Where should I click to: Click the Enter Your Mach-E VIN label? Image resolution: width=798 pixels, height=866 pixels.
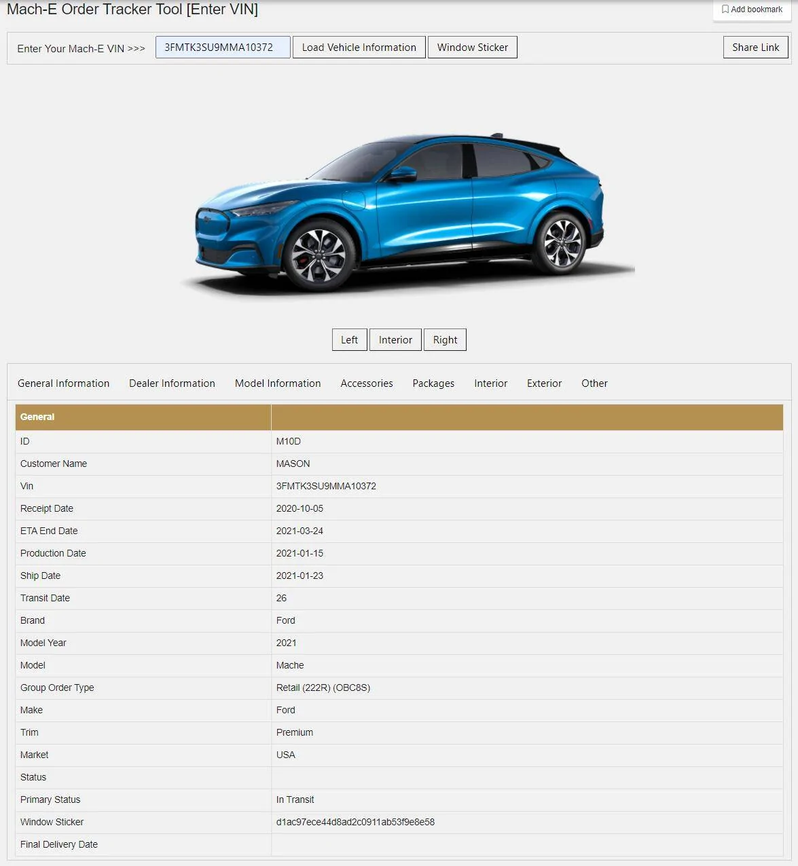coord(81,48)
